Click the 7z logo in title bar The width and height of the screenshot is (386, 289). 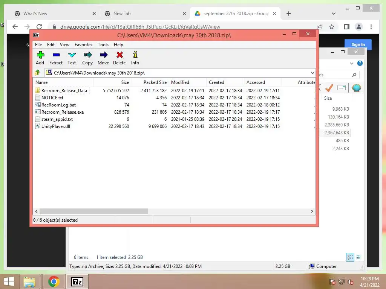pos(36,35)
